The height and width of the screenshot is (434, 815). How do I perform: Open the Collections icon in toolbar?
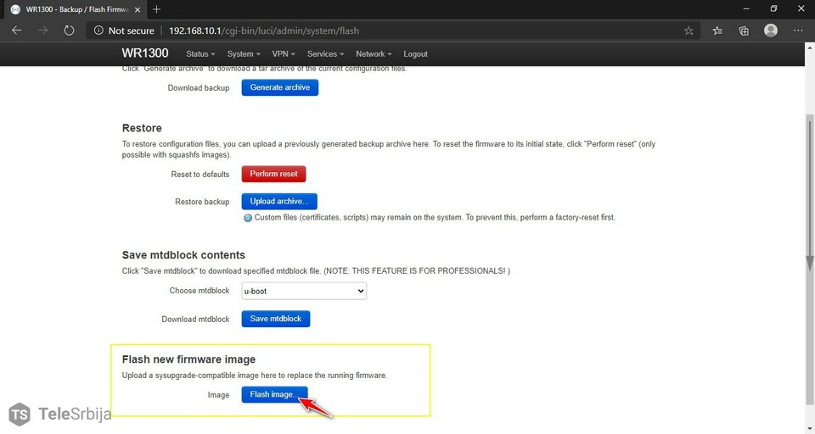744,31
